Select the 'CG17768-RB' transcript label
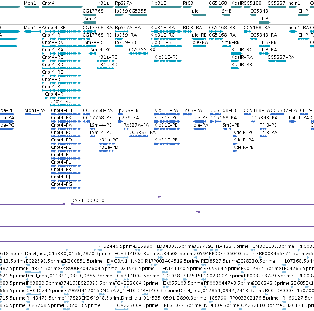 pos(97,35)
